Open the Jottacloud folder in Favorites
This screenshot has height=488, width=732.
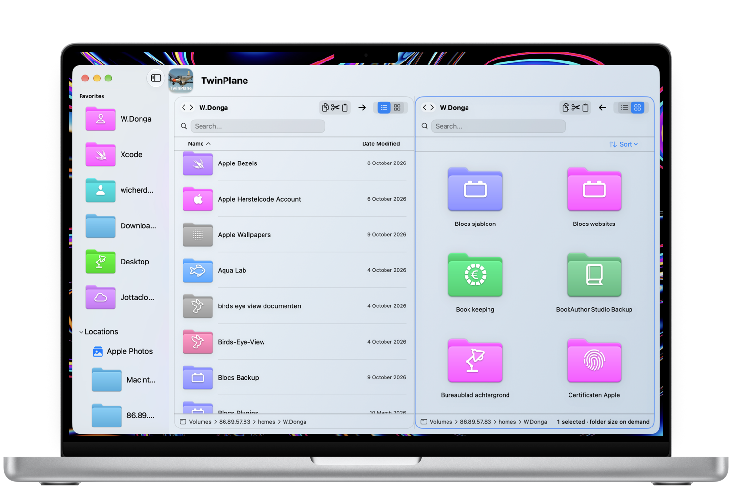pyautogui.click(x=120, y=297)
